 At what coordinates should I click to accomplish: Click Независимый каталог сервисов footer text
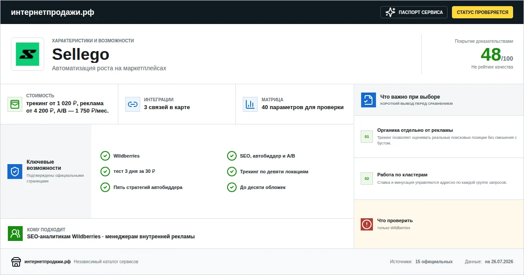(106, 262)
